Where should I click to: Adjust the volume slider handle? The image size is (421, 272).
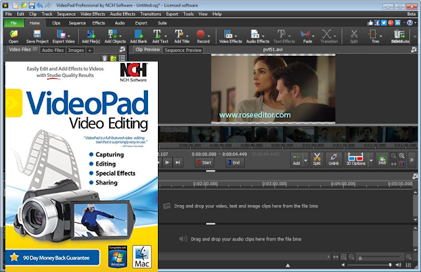(x=390, y=265)
